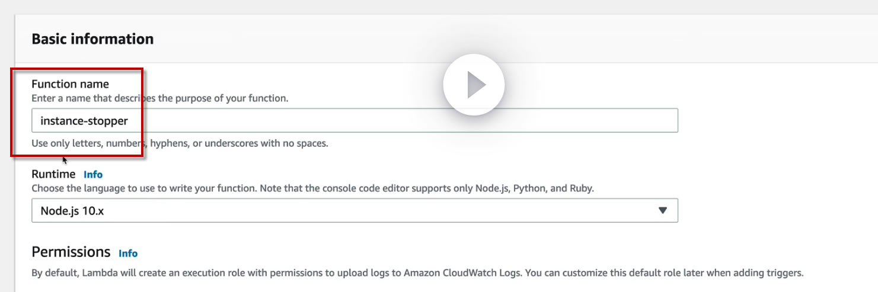
Task: Click the 'Enter a name that describes' helper text
Action: click(x=159, y=98)
